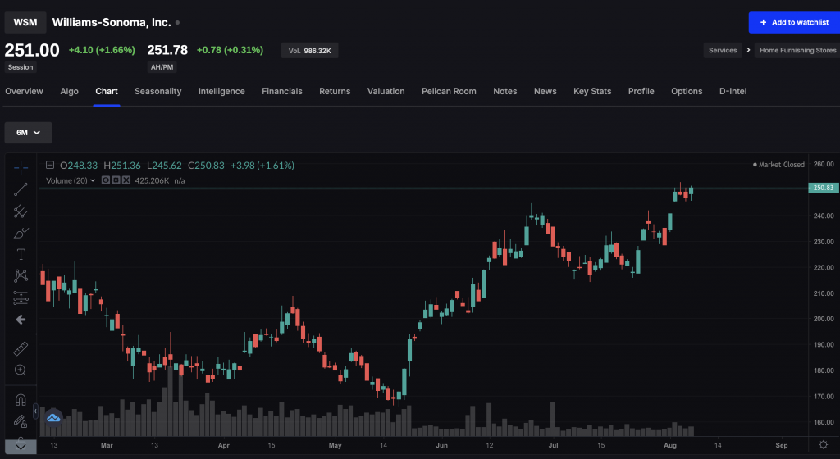This screenshot has width=840, height=459.
Task: Click Home Furnishing Stores industry link
Action: click(x=797, y=50)
